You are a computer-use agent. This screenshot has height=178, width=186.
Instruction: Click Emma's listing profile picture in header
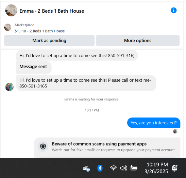(11, 10)
